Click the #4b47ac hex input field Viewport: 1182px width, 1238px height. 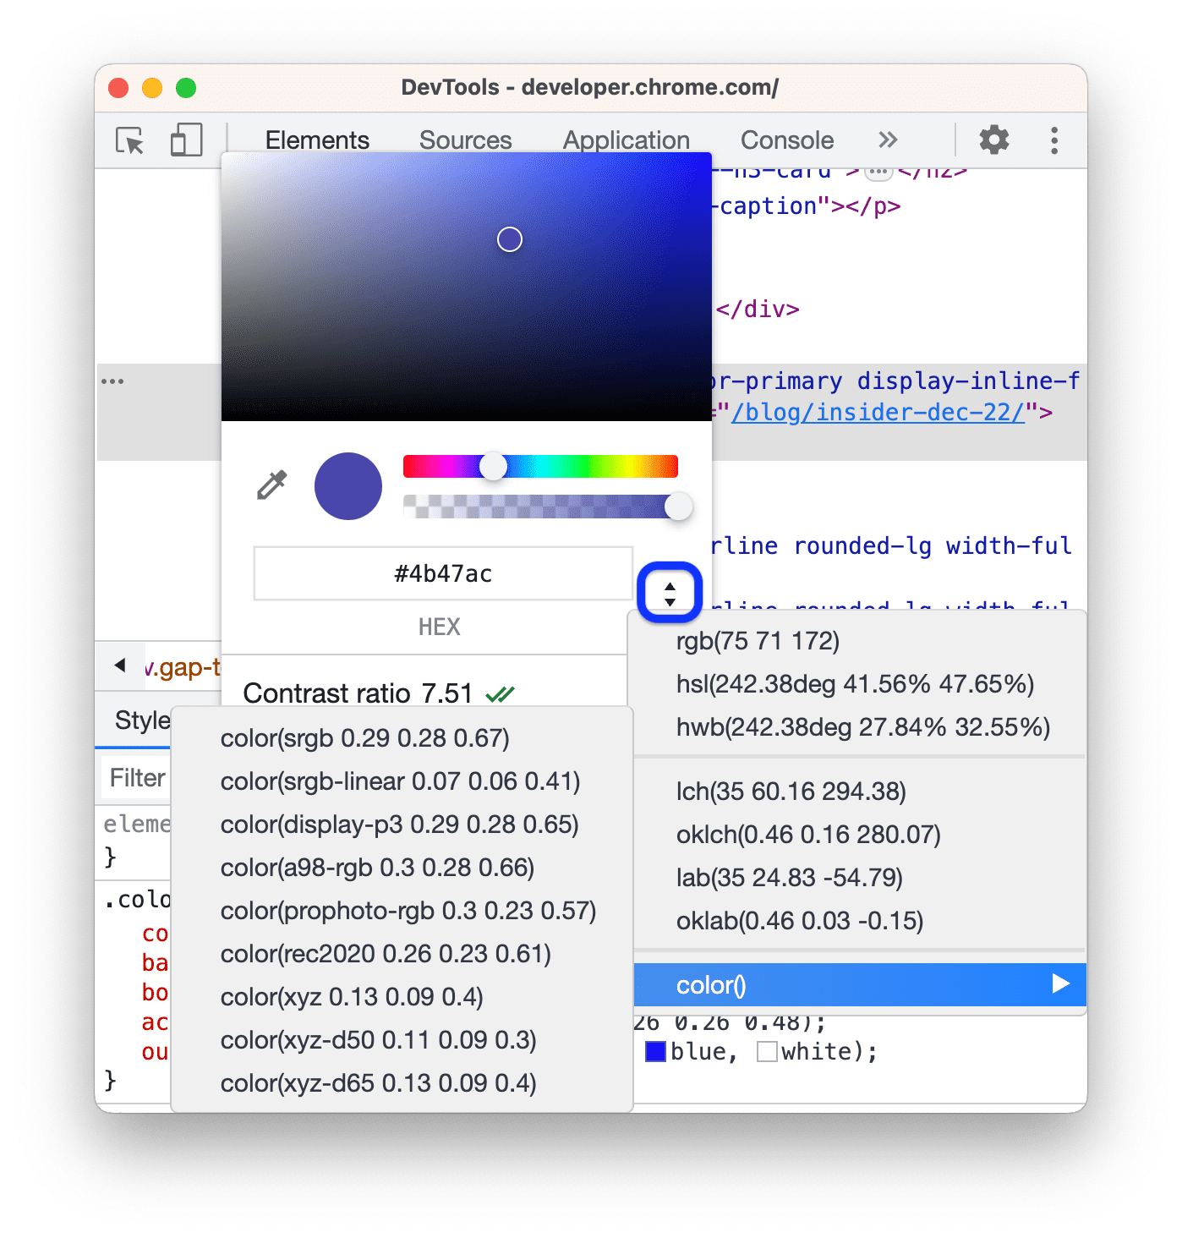pos(442,572)
